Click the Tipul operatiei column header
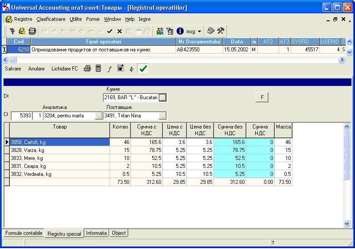The image size is (355, 249). pyautogui.click(x=103, y=42)
